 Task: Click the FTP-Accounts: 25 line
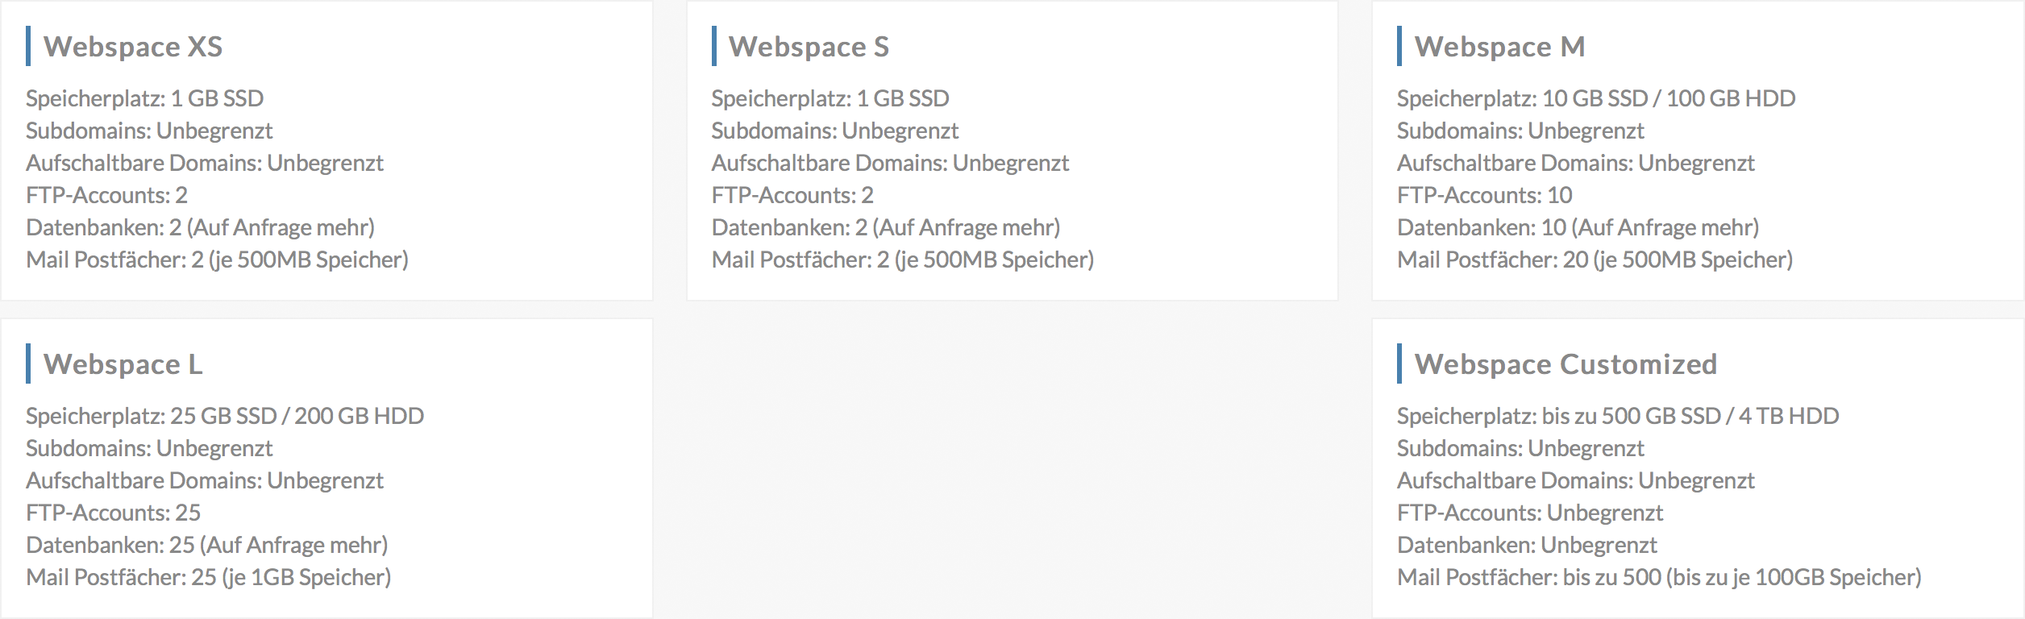pos(113,513)
